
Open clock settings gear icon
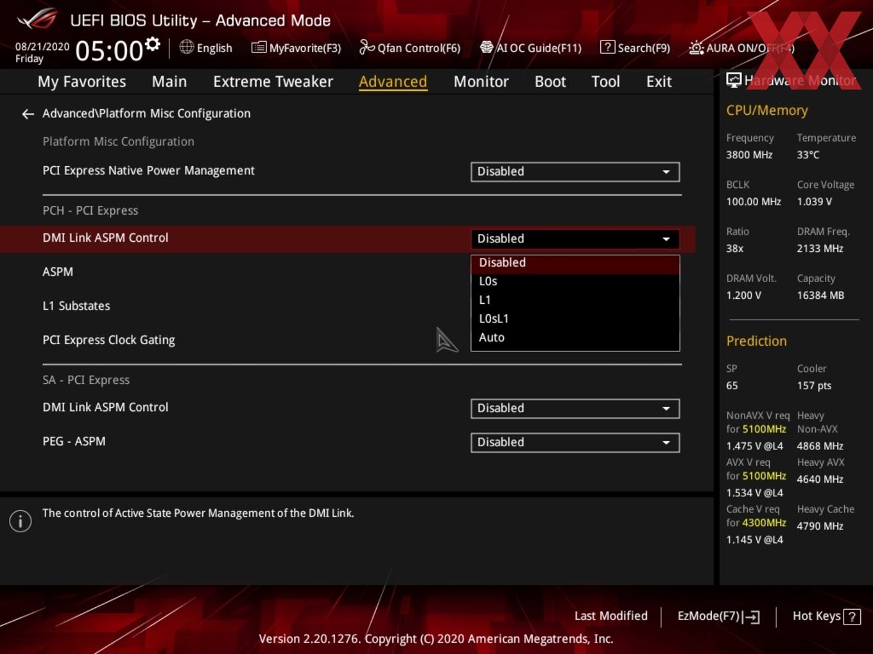pos(152,44)
